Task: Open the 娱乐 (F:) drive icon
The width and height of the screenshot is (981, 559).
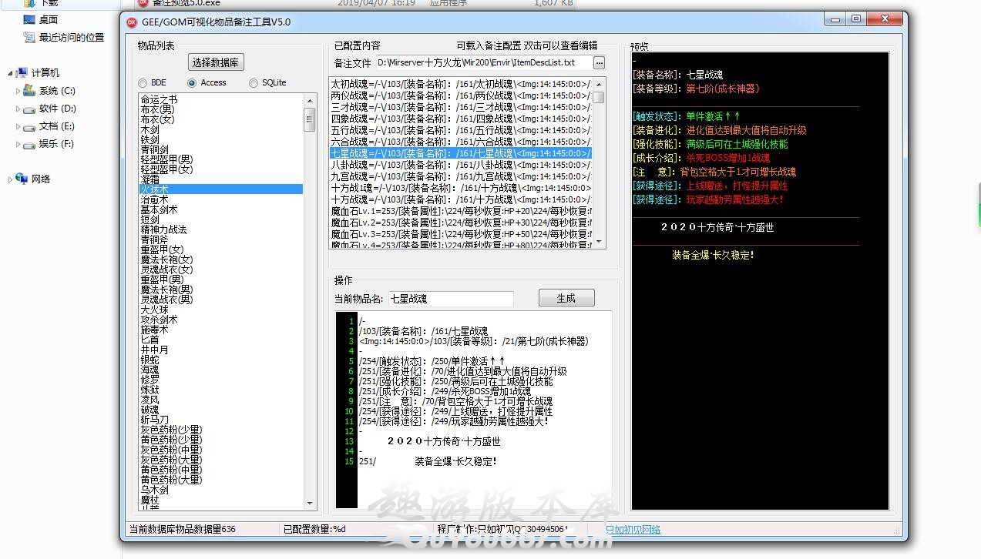Action: click(29, 144)
